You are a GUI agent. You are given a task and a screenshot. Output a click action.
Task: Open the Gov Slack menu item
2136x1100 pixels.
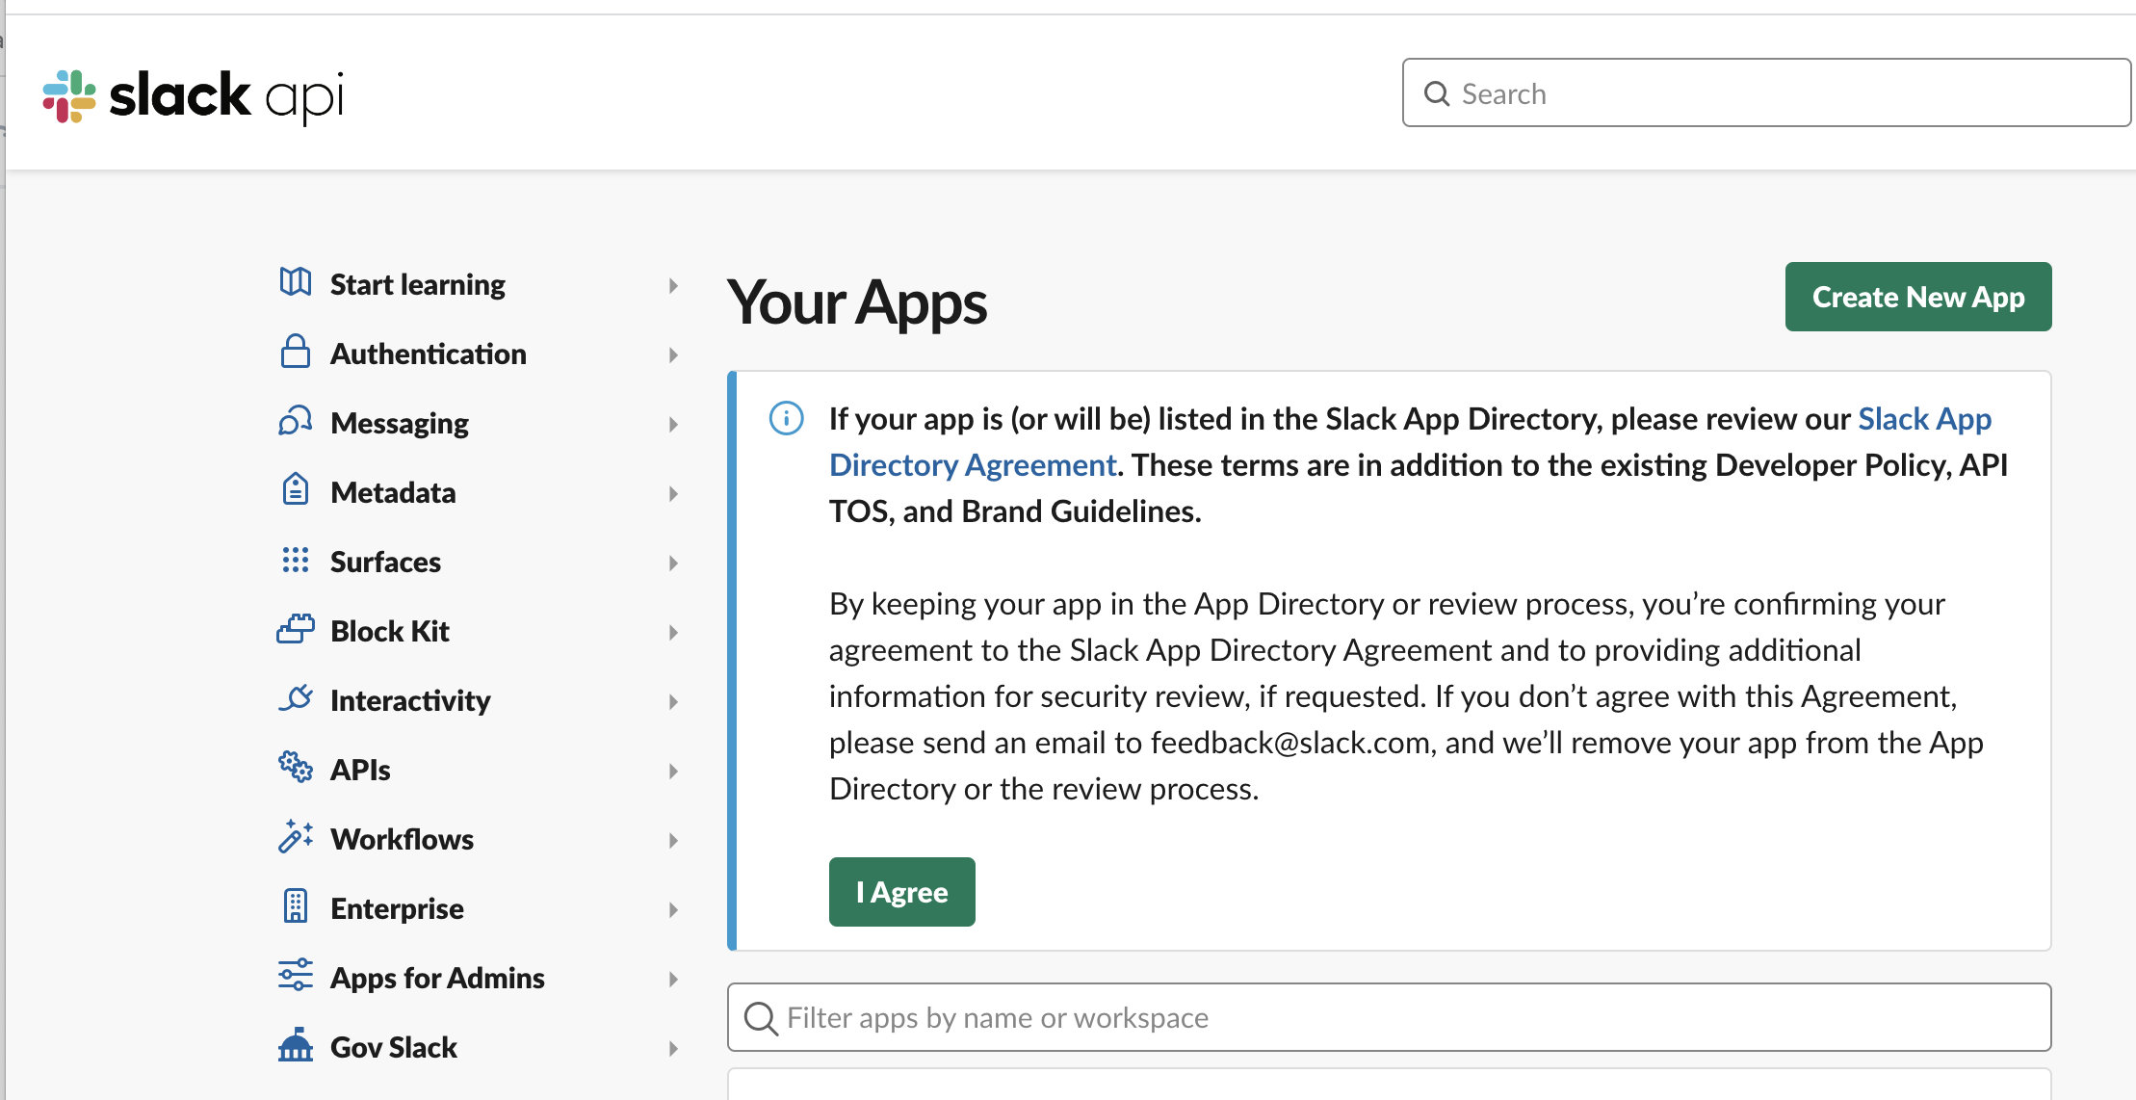click(x=393, y=1047)
